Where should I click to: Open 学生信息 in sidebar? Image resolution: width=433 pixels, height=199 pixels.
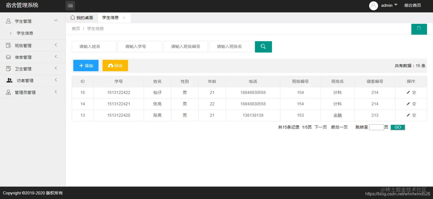25,33
